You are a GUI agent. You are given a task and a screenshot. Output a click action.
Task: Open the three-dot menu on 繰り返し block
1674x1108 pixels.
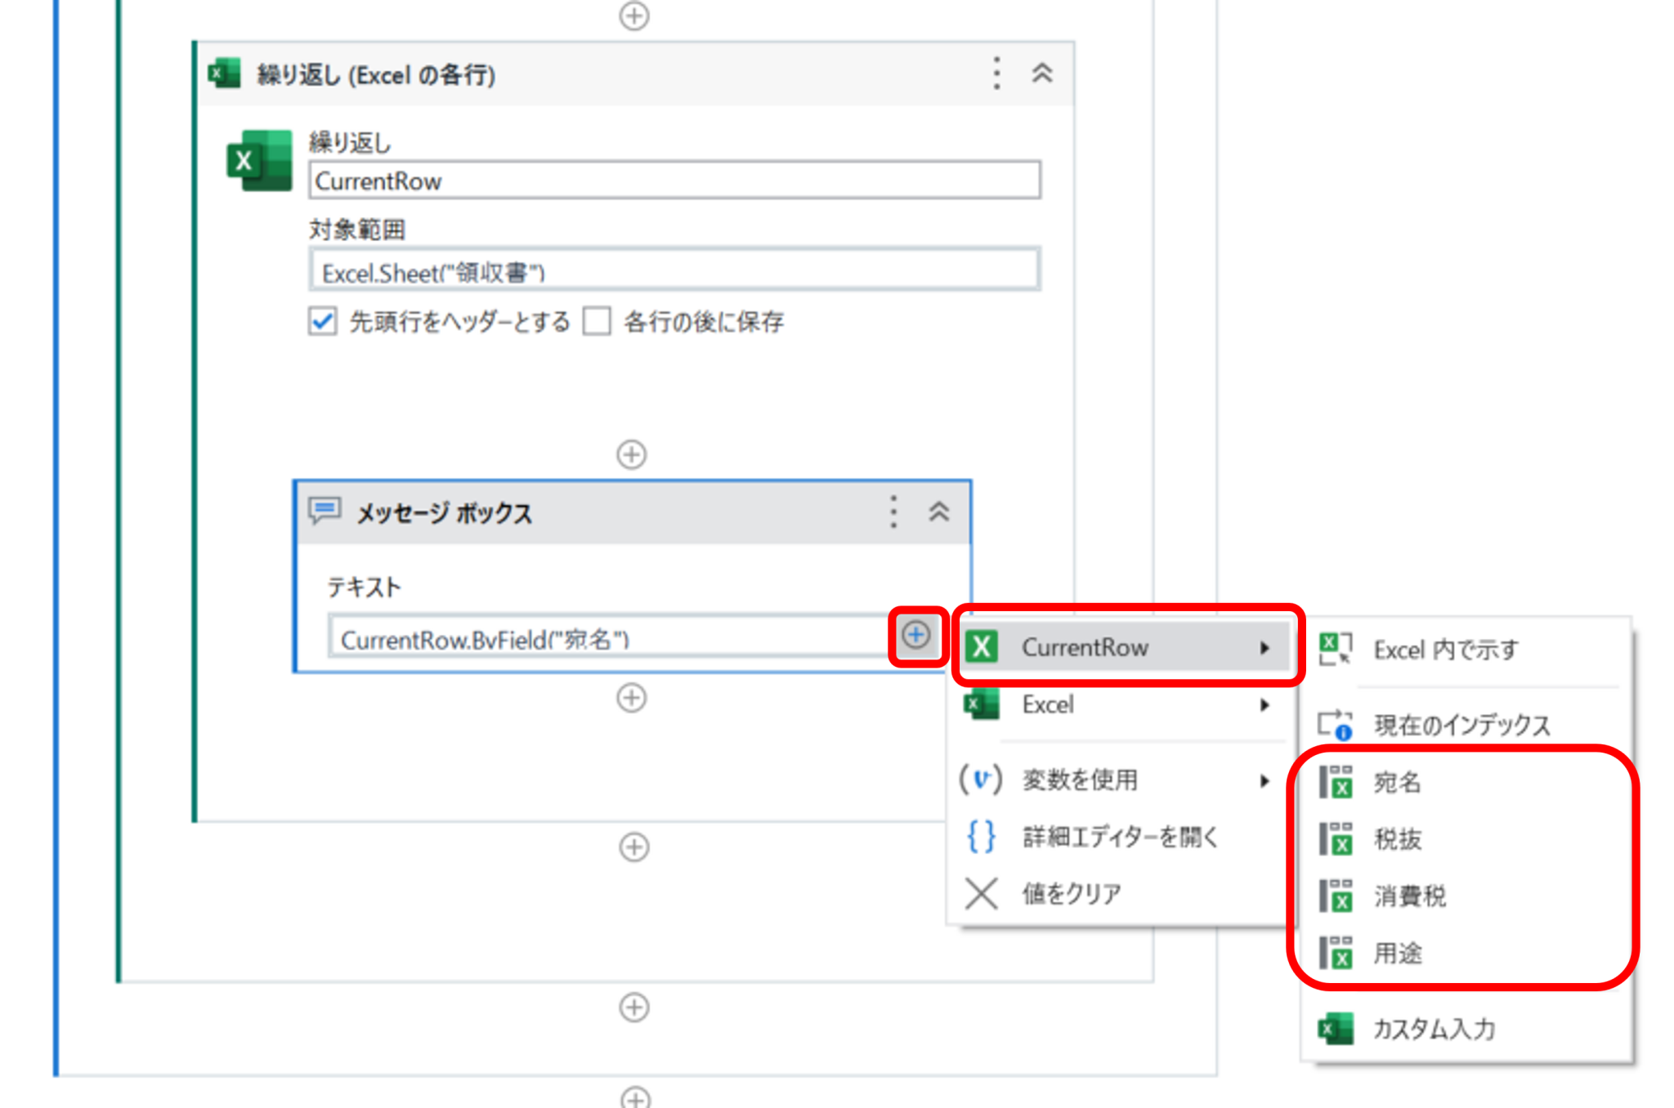pos(996,73)
